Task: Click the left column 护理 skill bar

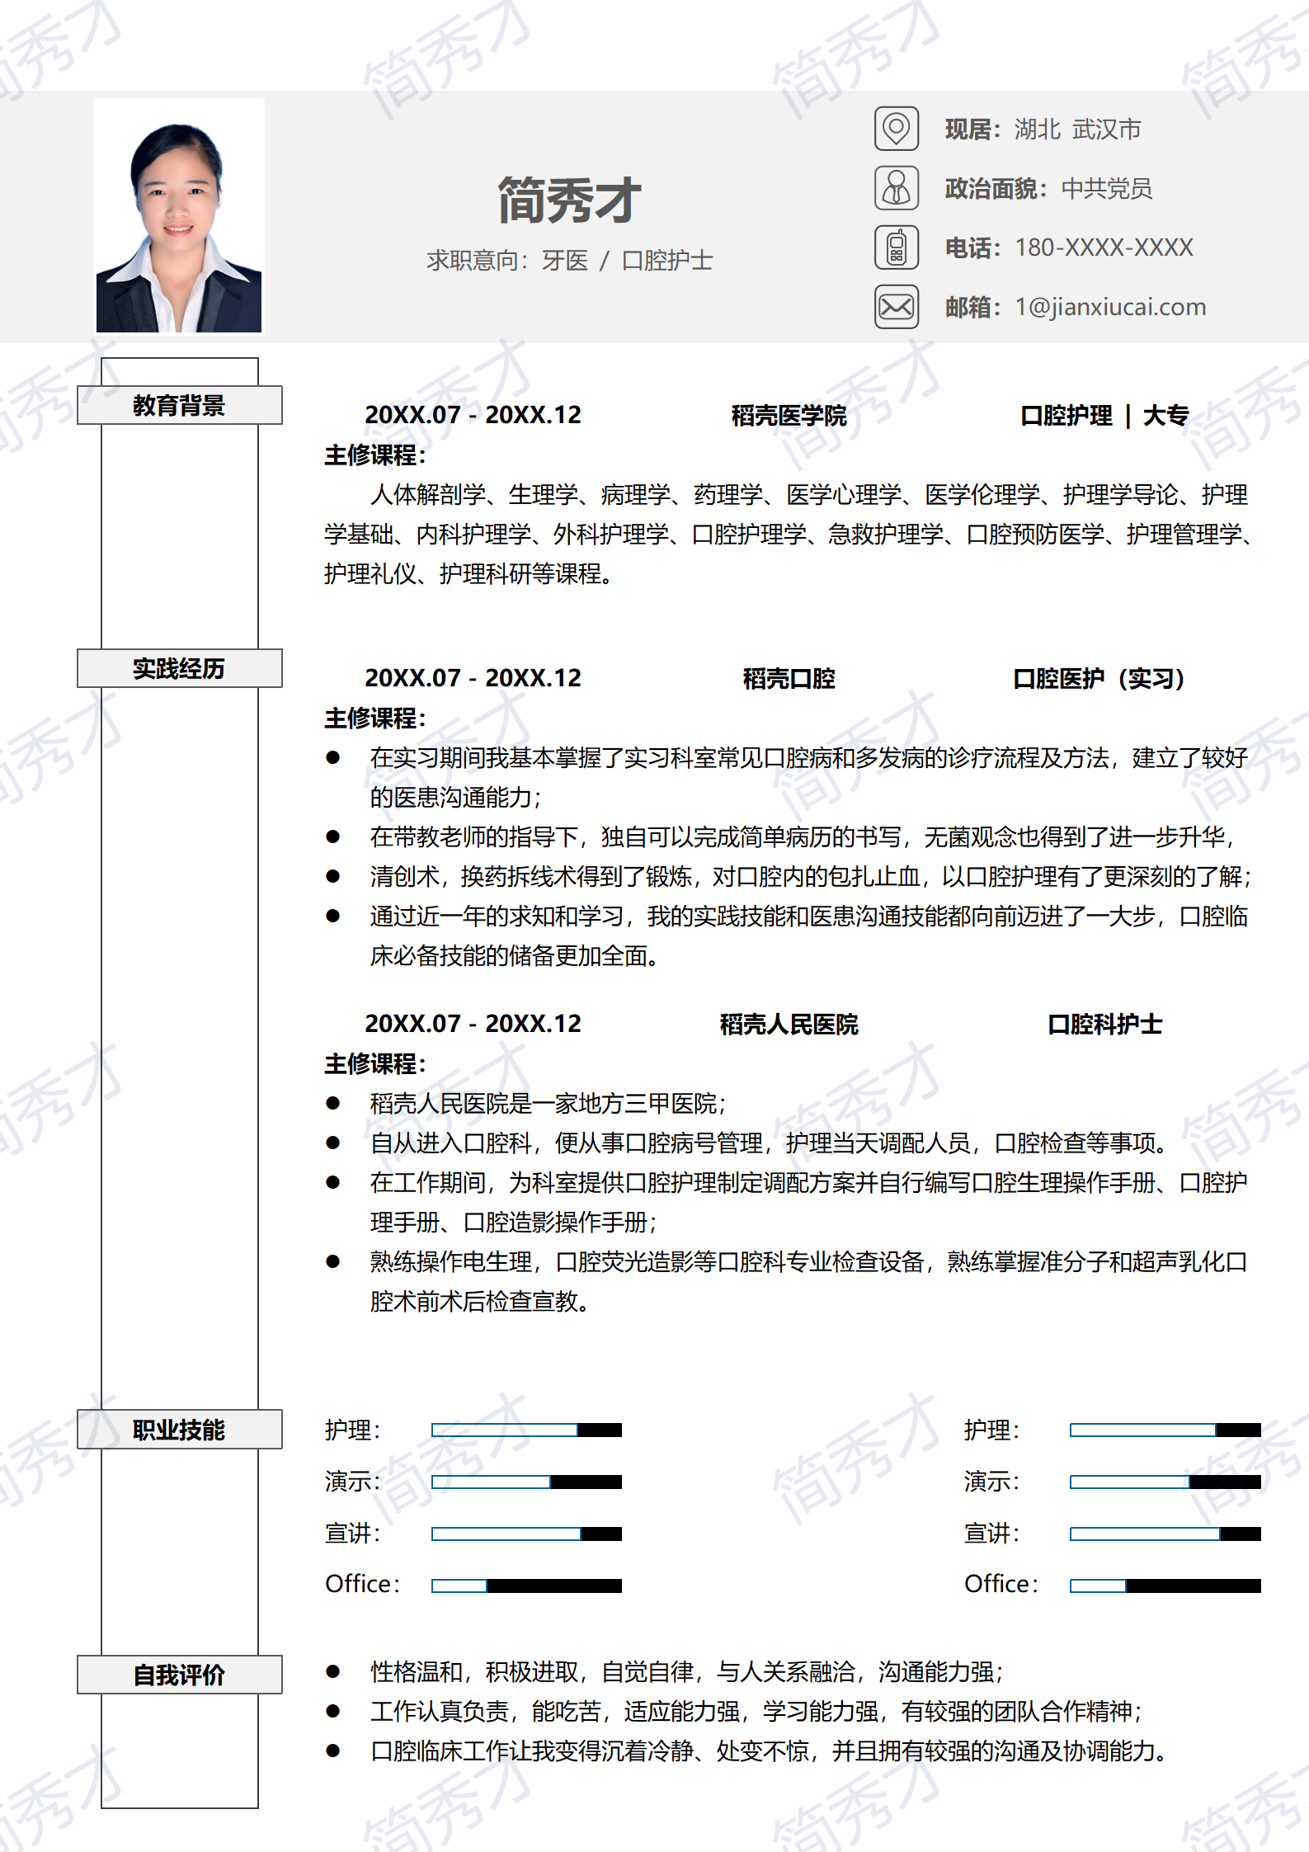Action: click(526, 1430)
